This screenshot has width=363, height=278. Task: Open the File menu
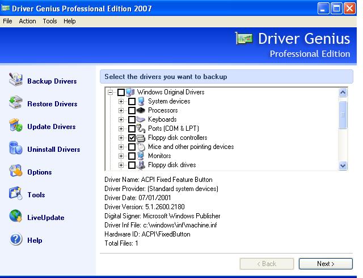pos(7,21)
